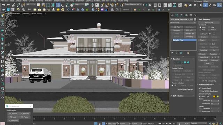Toggle Smooth Result checkbox

coord(200,88)
